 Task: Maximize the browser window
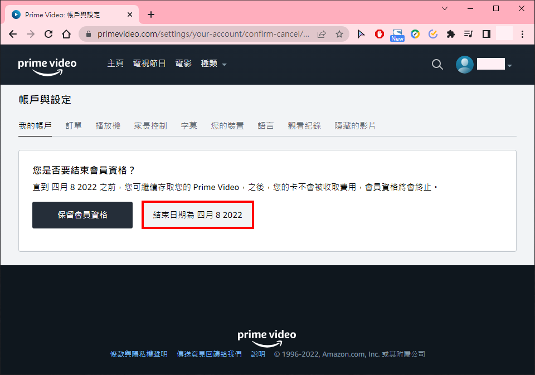click(x=496, y=8)
